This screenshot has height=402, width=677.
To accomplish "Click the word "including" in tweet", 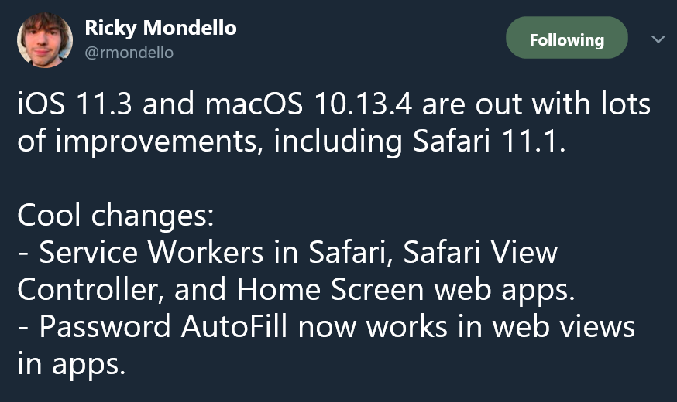I will [x=338, y=142].
